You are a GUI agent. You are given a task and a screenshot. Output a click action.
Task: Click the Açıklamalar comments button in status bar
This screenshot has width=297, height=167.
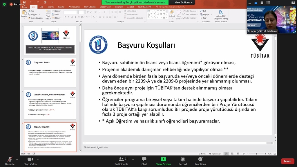point(215,154)
